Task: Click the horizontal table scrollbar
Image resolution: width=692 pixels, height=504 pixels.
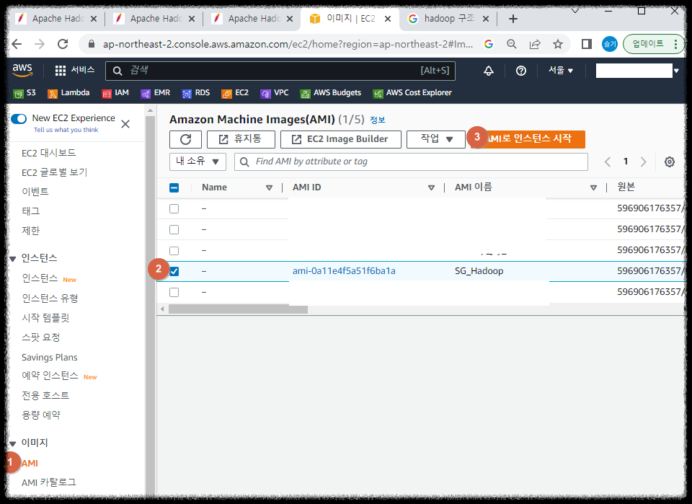Action: 239,310
